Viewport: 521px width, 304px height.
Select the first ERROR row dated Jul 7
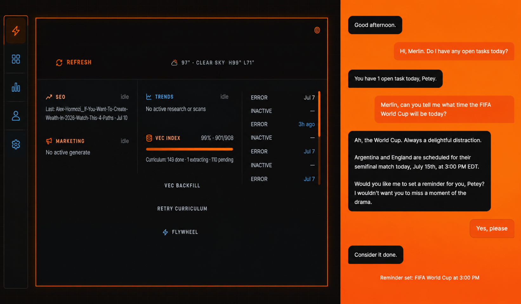282,98
